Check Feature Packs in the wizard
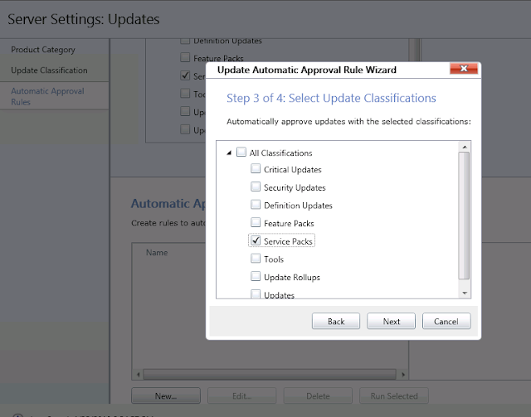The height and width of the screenshot is (417, 531). coord(256,223)
